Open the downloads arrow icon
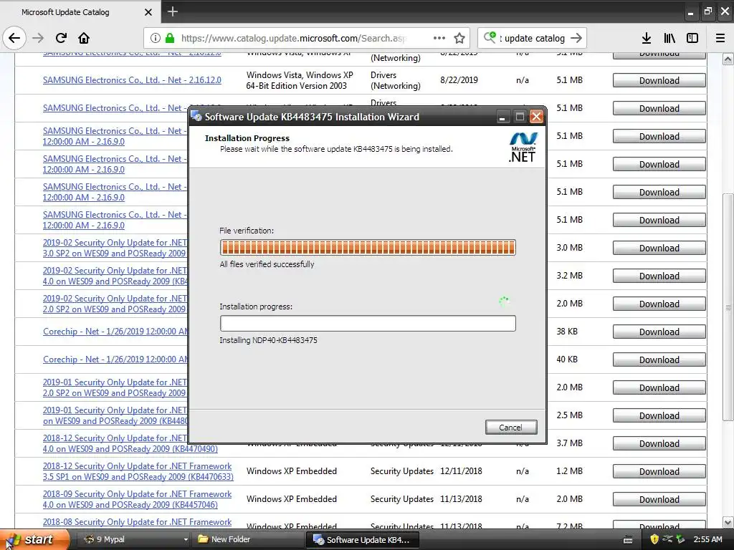Screen dimensions: 734x550 (x=647, y=38)
